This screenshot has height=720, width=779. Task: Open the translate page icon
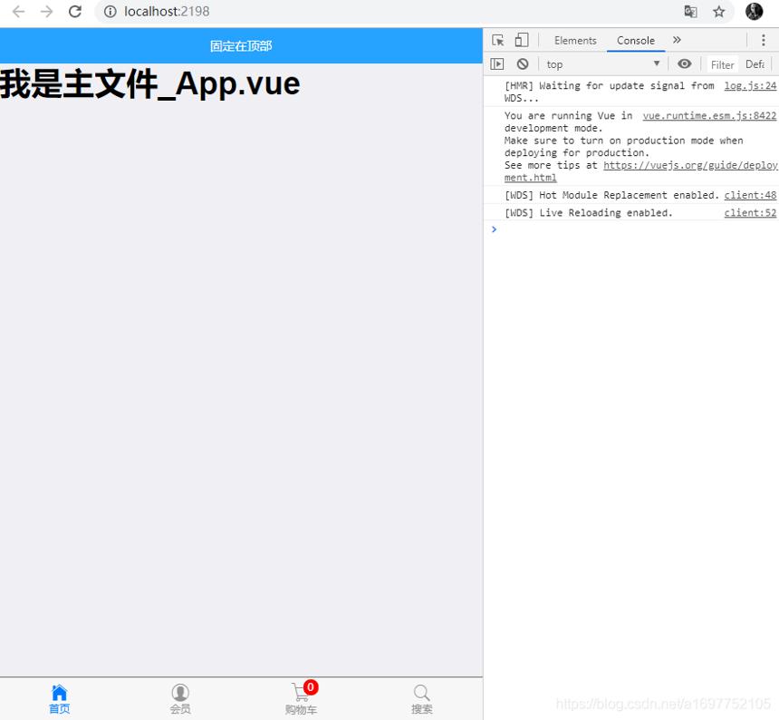tap(690, 12)
